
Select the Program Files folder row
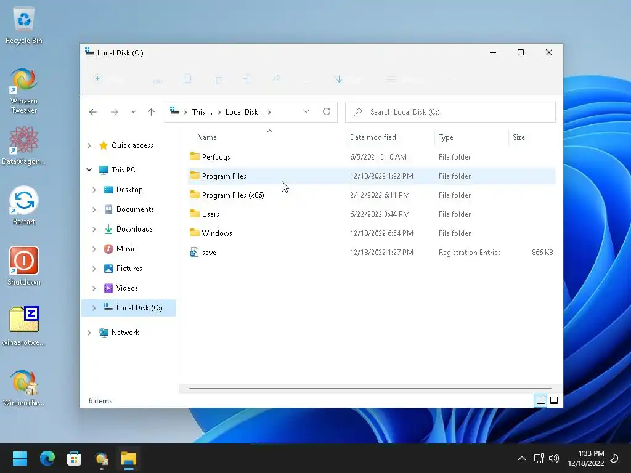point(372,176)
